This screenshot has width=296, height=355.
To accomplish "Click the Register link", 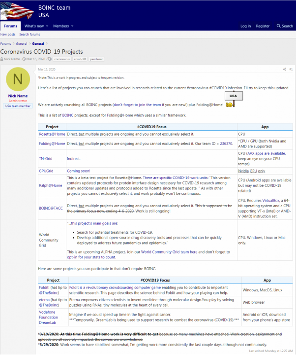I will pos(263,26).
